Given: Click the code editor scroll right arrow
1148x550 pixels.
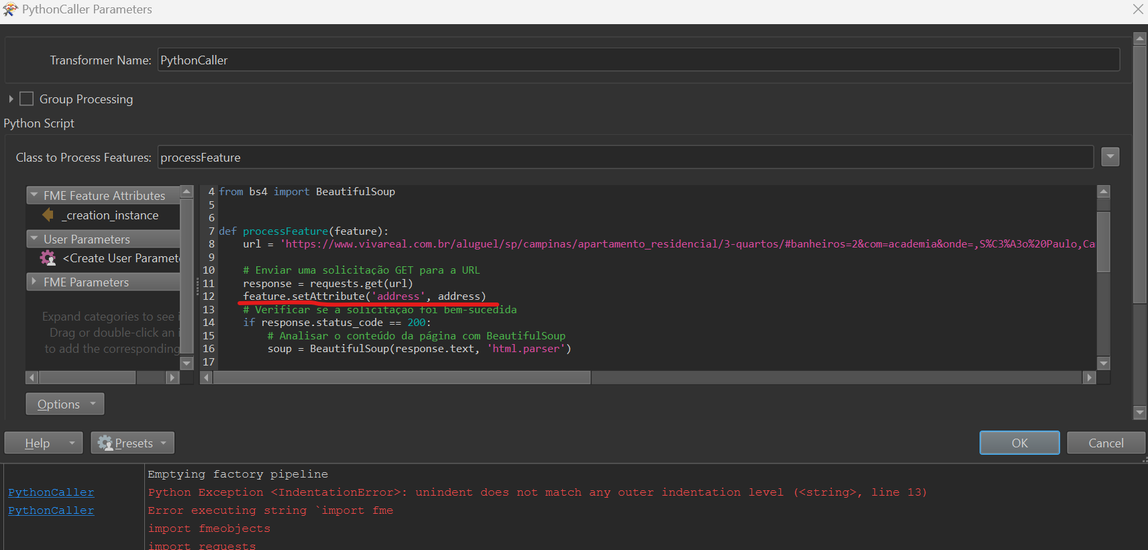Looking at the screenshot, I should 1090,378.
